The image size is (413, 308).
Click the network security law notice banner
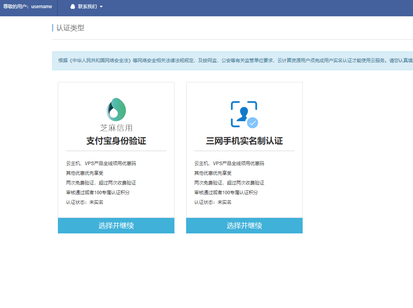pyautogui.click(x=233, y=61)
